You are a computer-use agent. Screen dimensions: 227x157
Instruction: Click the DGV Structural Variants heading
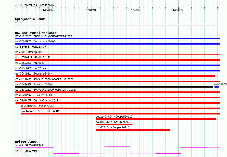[x=36, y=33]
